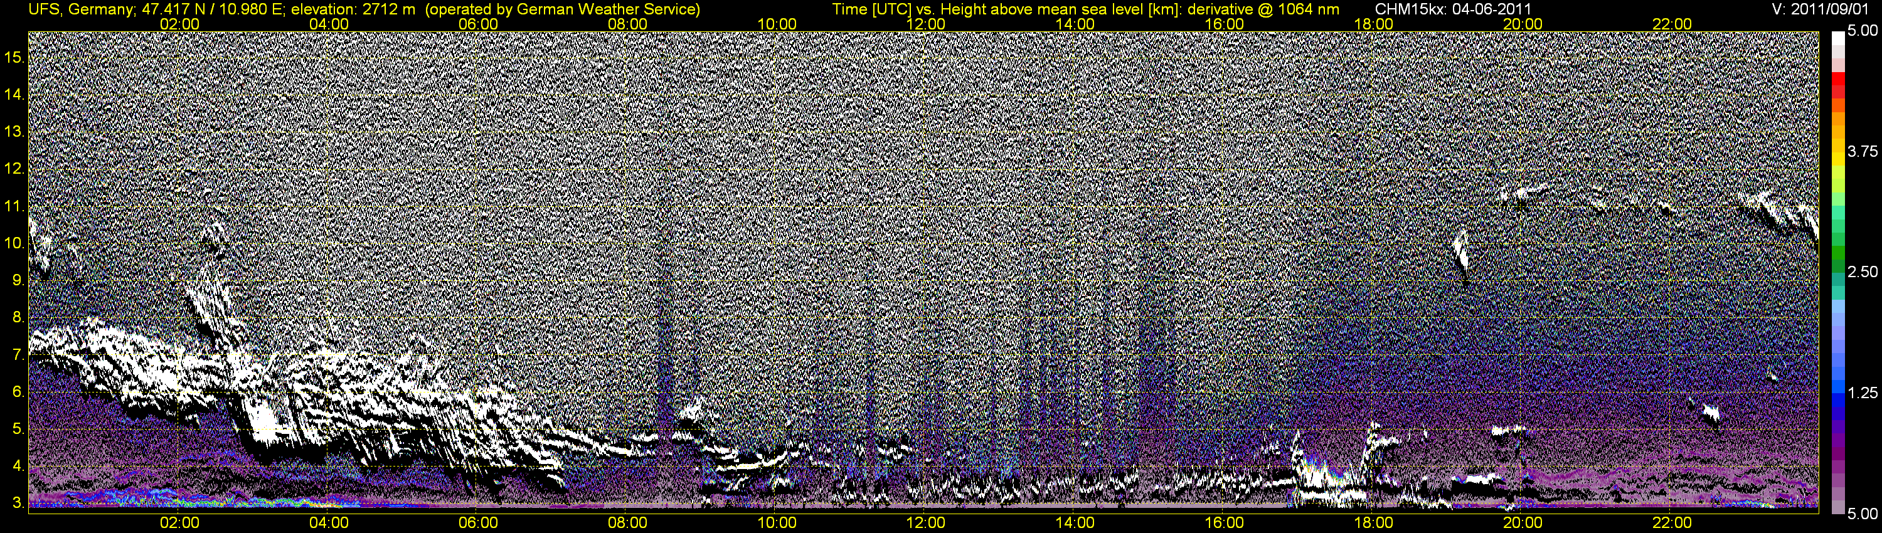The width and height of the screenshot is (1882, 533).
Task: Pick the yellow segment of the color scale
Action: 1838,159
